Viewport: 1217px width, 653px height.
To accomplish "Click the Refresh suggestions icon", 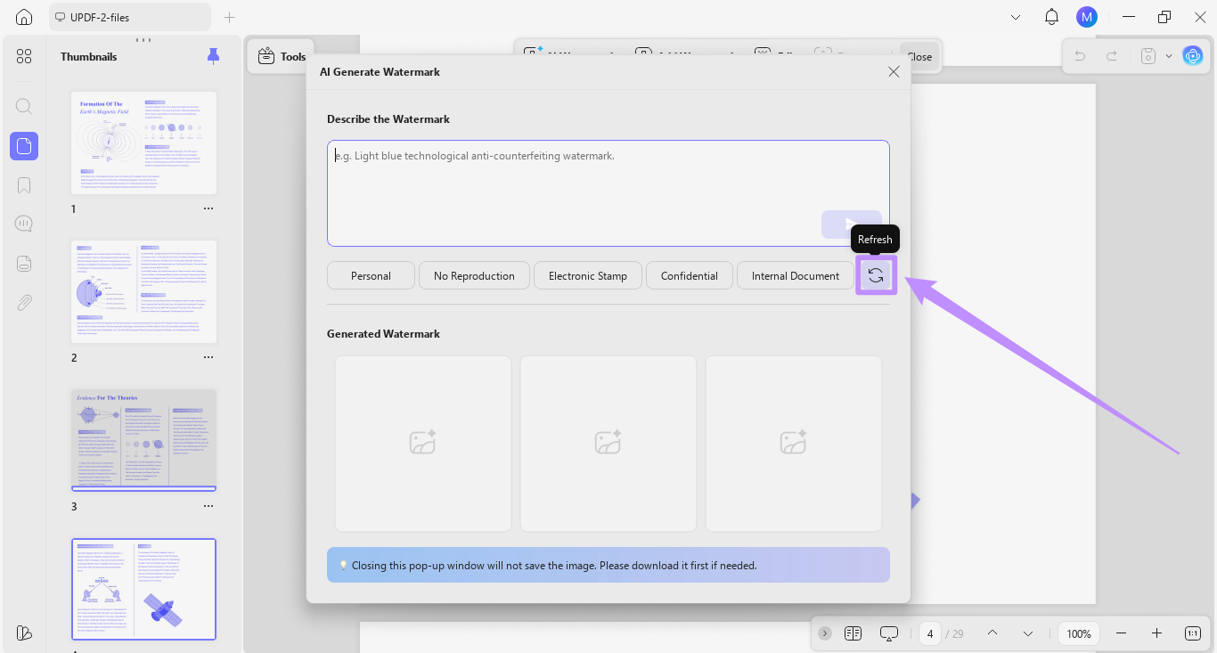I will (x=876, y=275).
